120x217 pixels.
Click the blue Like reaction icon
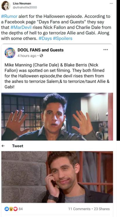coord(7,209)
